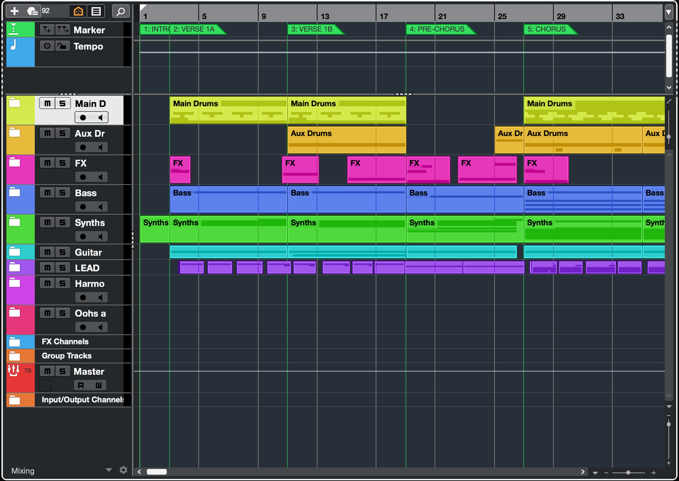Screen dimensions: 679x481
Task: Open the track settings gear near Mixing
Action: point(123,470)
